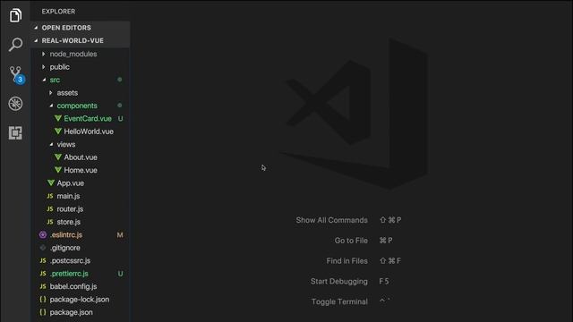Open the Explorer activity bar icon
The height and width of the screenshot is (322, 573).
coord(15,15)
